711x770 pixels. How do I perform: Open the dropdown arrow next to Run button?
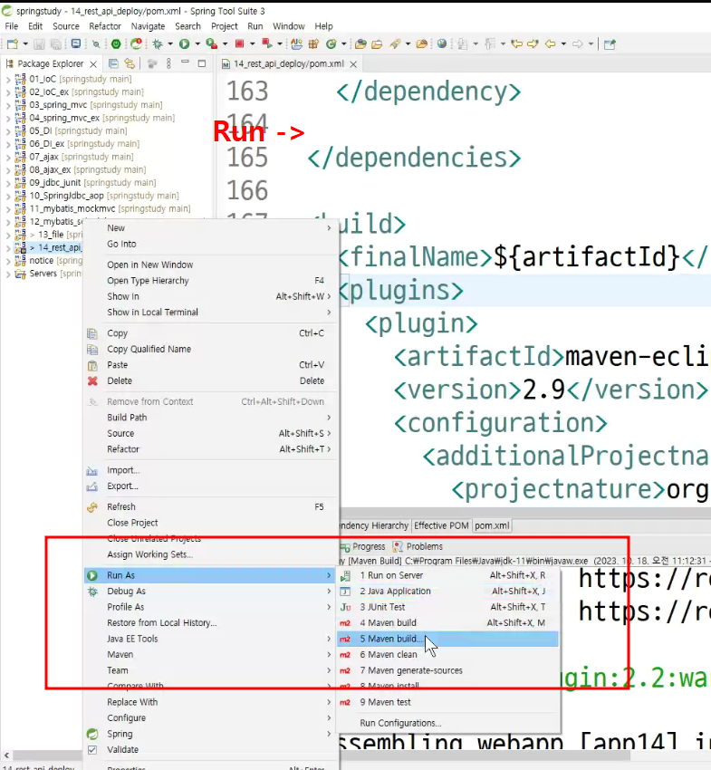pos(197,44)
